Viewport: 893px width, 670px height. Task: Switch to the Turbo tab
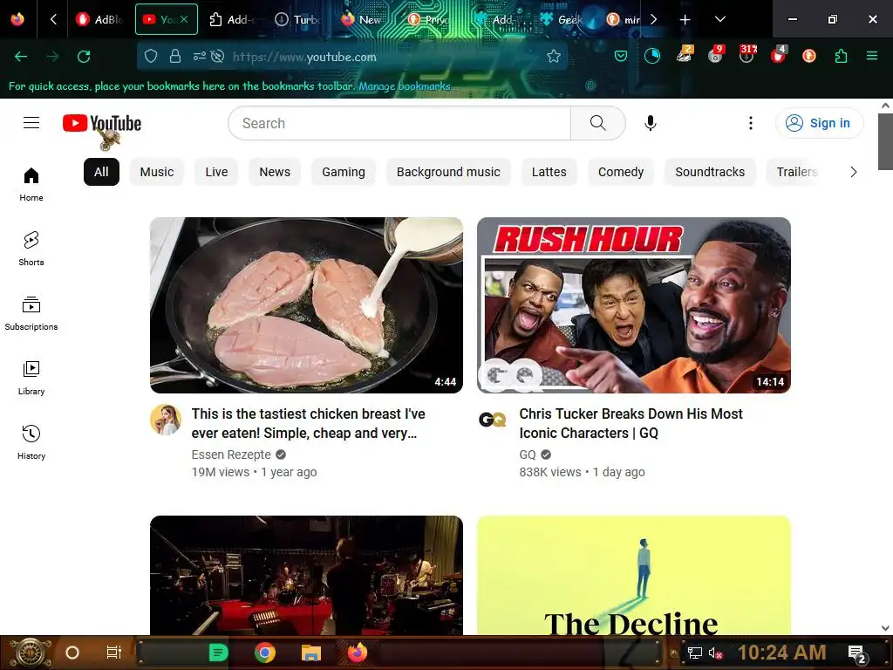(x=297, y=19)
